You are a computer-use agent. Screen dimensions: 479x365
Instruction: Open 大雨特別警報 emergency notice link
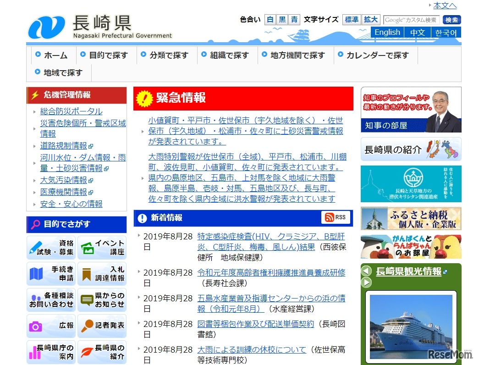click(248, 177)
